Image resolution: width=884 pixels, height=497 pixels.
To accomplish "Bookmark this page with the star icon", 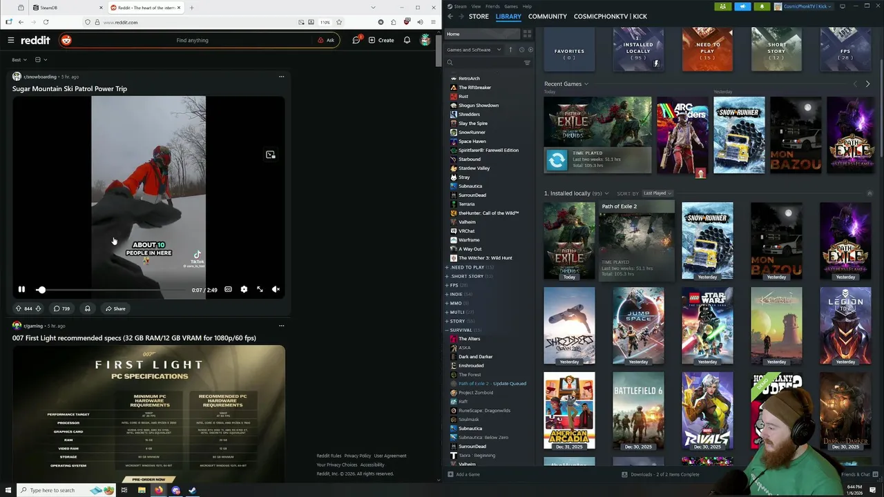I will point(339,22).
